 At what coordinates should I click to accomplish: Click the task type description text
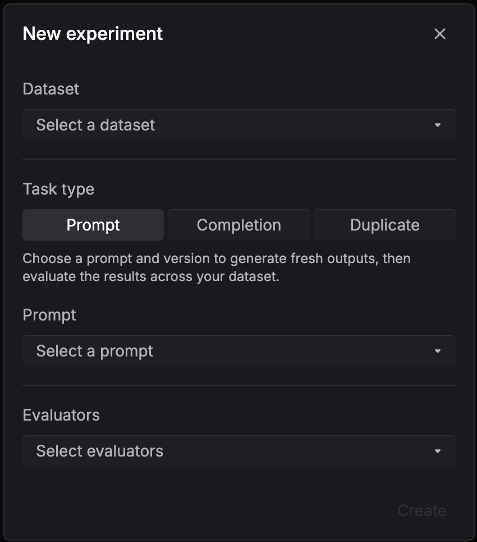(216, 268)
